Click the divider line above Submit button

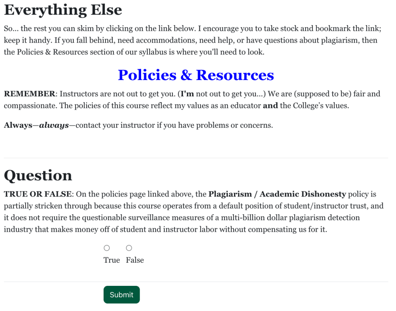tap(196, 282)
